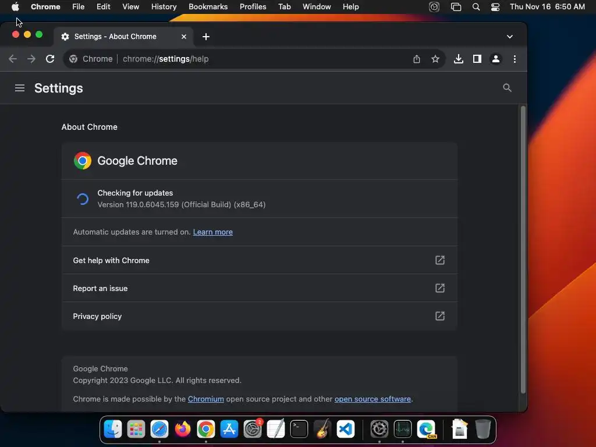Open Firefox from the Dock

tap(182, 429)
